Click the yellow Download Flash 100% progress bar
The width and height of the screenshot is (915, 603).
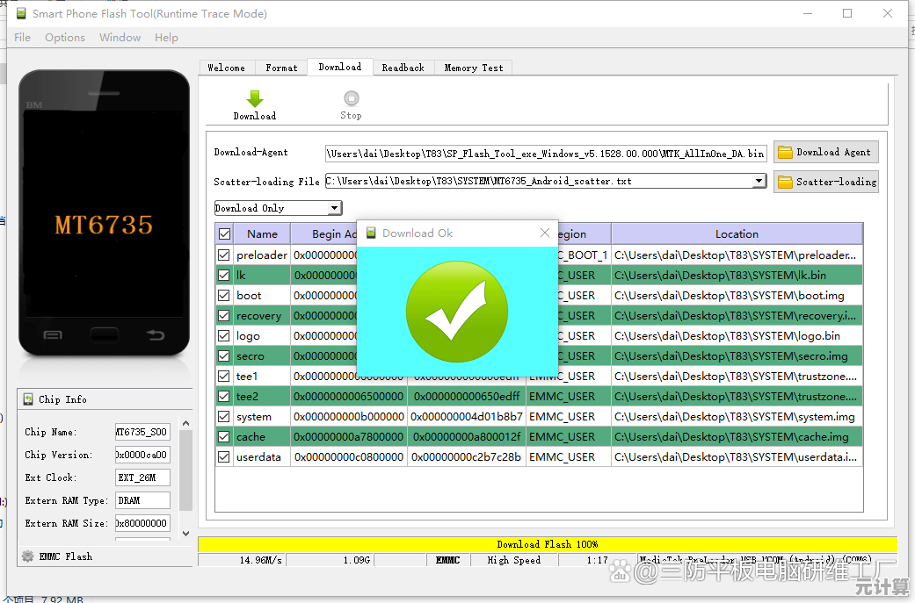click(x=547, y=544)
